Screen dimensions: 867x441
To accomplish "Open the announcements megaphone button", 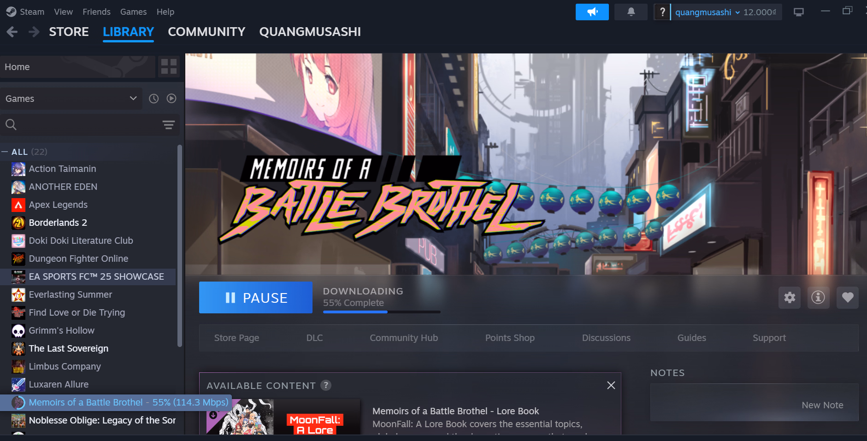I will click(x=592, y=12).
